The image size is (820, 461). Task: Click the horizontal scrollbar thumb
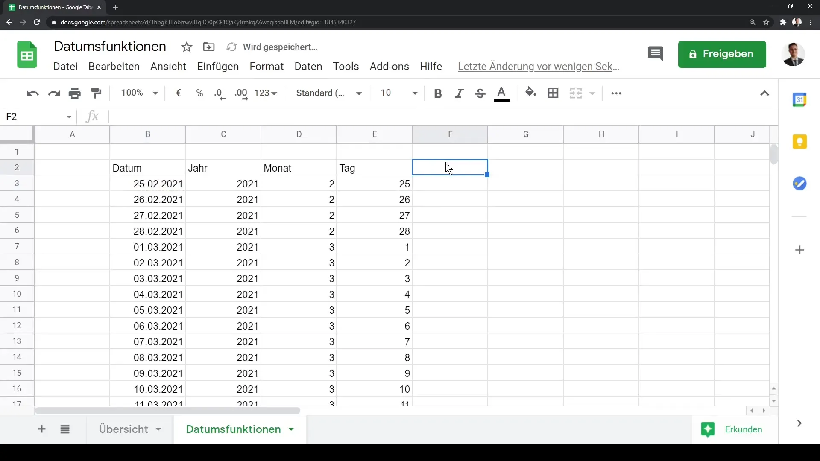[167, 411]
